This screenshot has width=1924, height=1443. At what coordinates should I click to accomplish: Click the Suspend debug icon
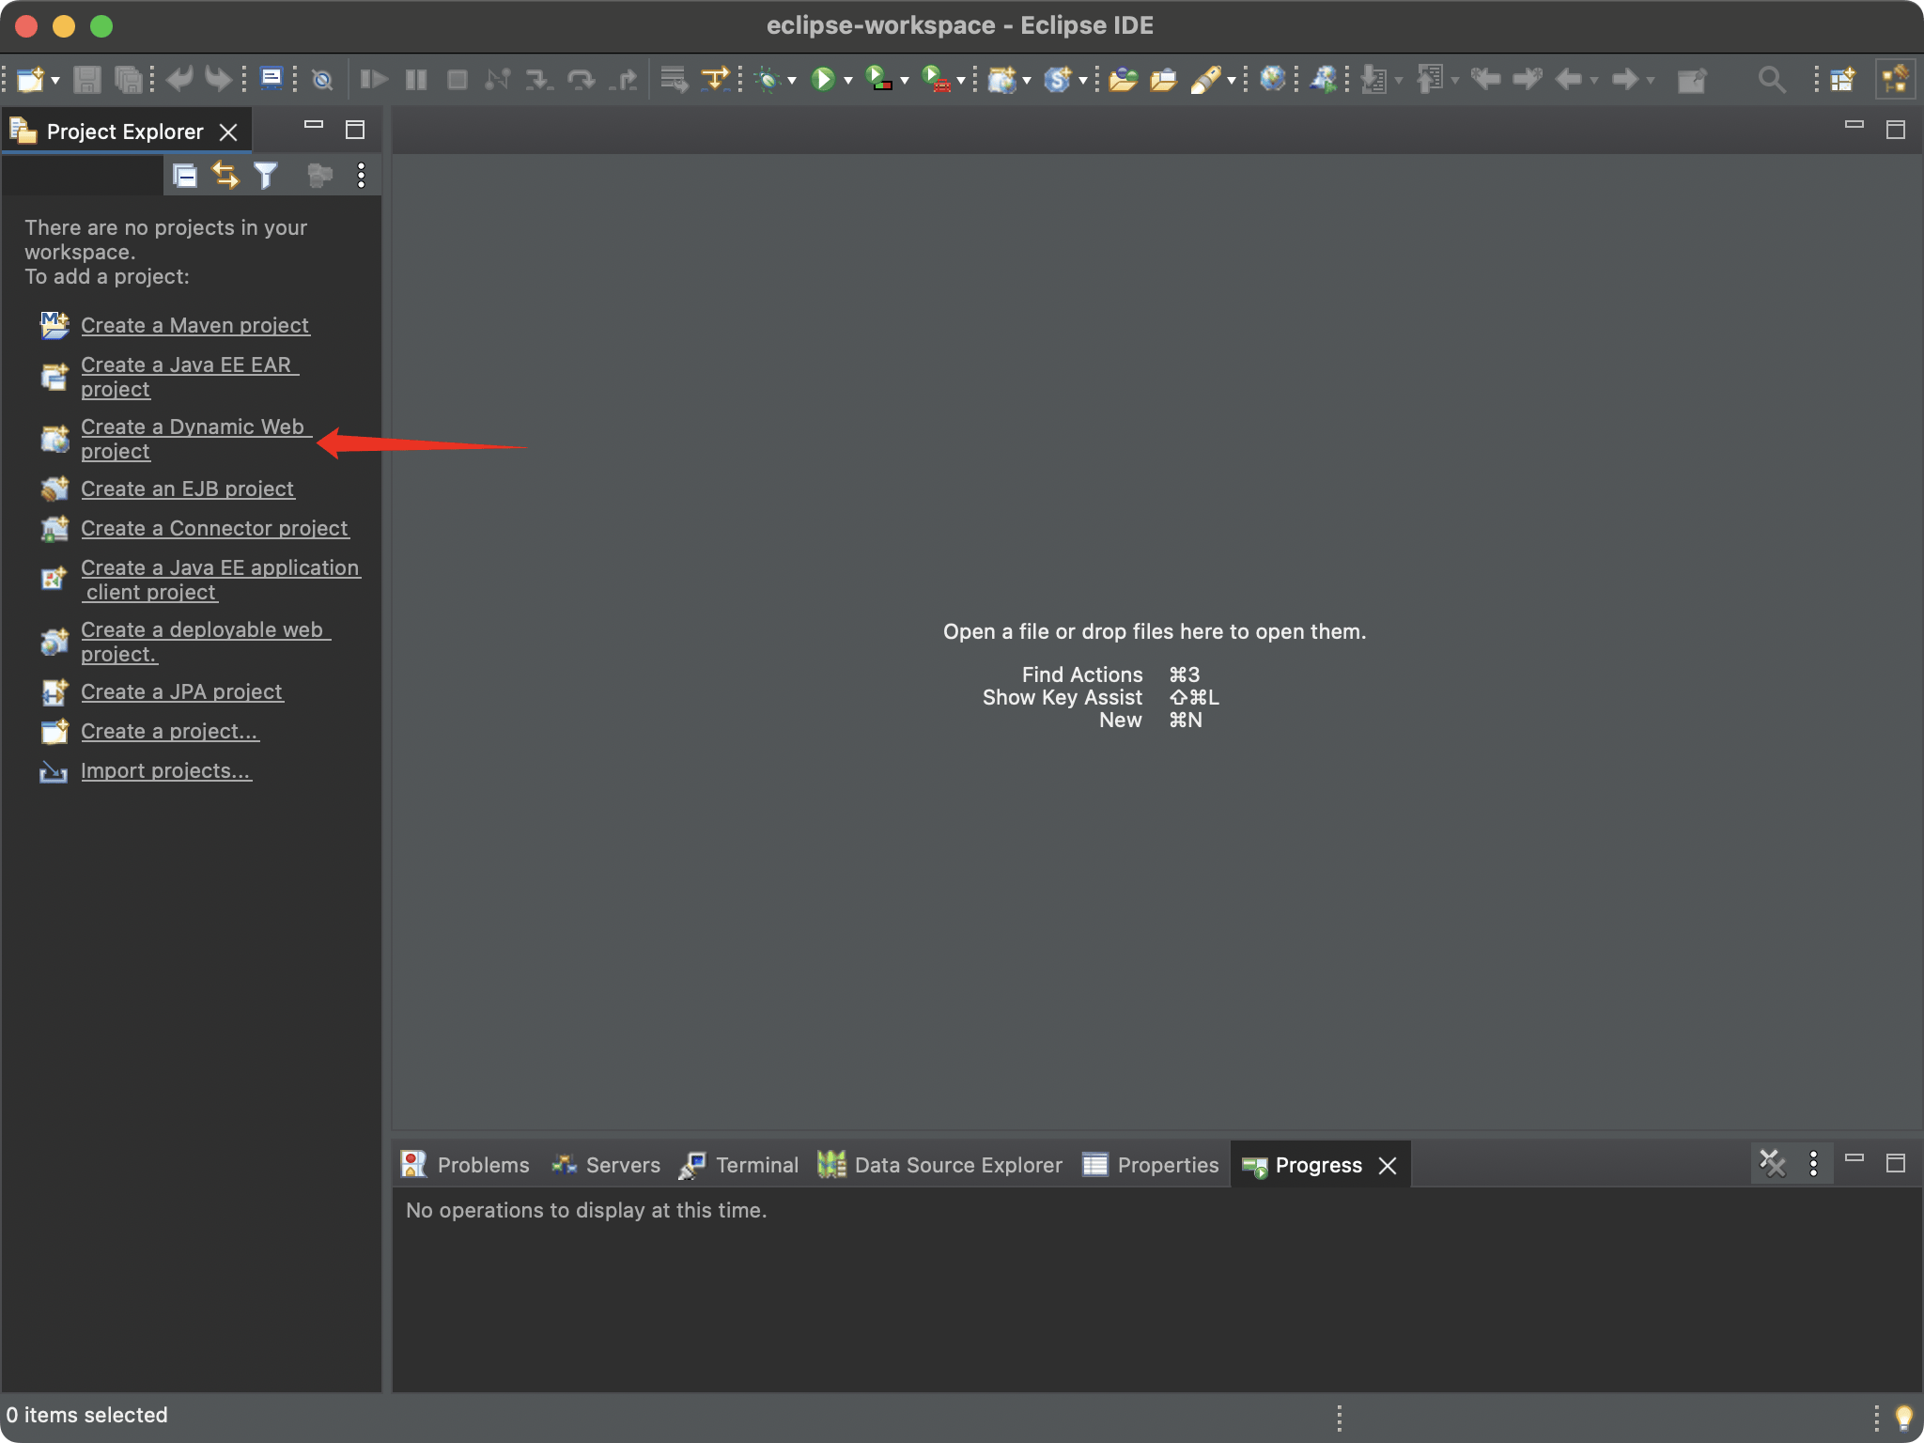tap(416, 79)
